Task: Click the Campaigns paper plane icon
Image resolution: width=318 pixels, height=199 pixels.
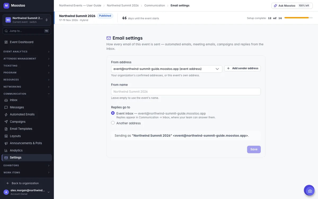Action: [x=6, y=122]
